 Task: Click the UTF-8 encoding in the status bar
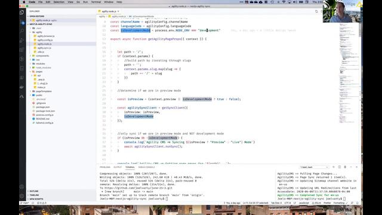tap(288, 203)
